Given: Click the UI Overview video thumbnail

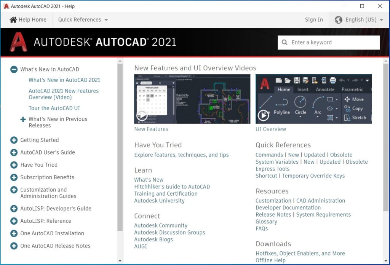Looking at the screenshot, I should [x=313, y=99].
